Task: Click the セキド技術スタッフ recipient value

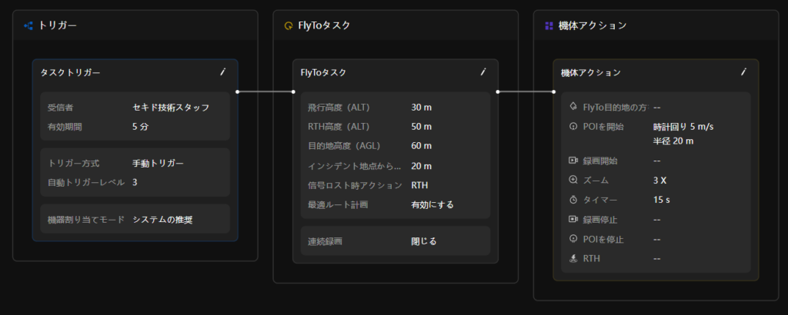Action: (x=171, y=107)
